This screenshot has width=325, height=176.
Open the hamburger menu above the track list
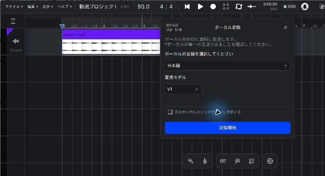(13, 21)
